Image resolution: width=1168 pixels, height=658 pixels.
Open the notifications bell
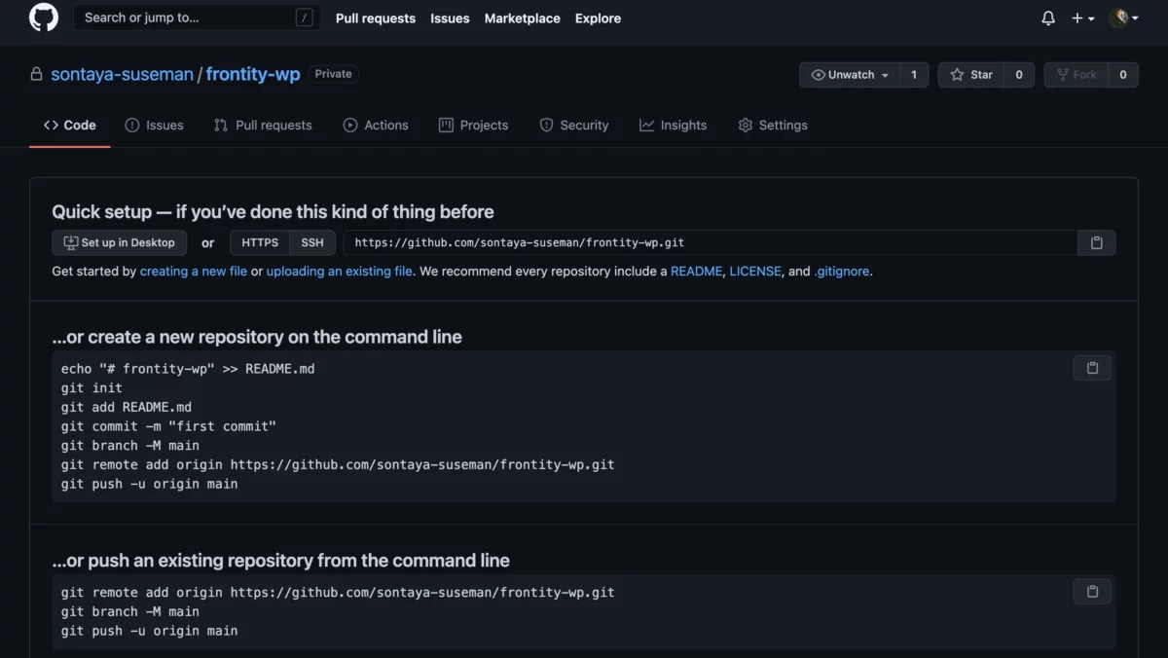(x=1048, y=18)
